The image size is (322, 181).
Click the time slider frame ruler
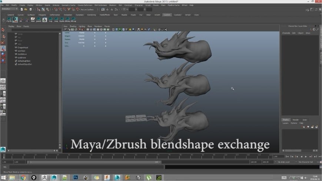click(x=137, y=156)
